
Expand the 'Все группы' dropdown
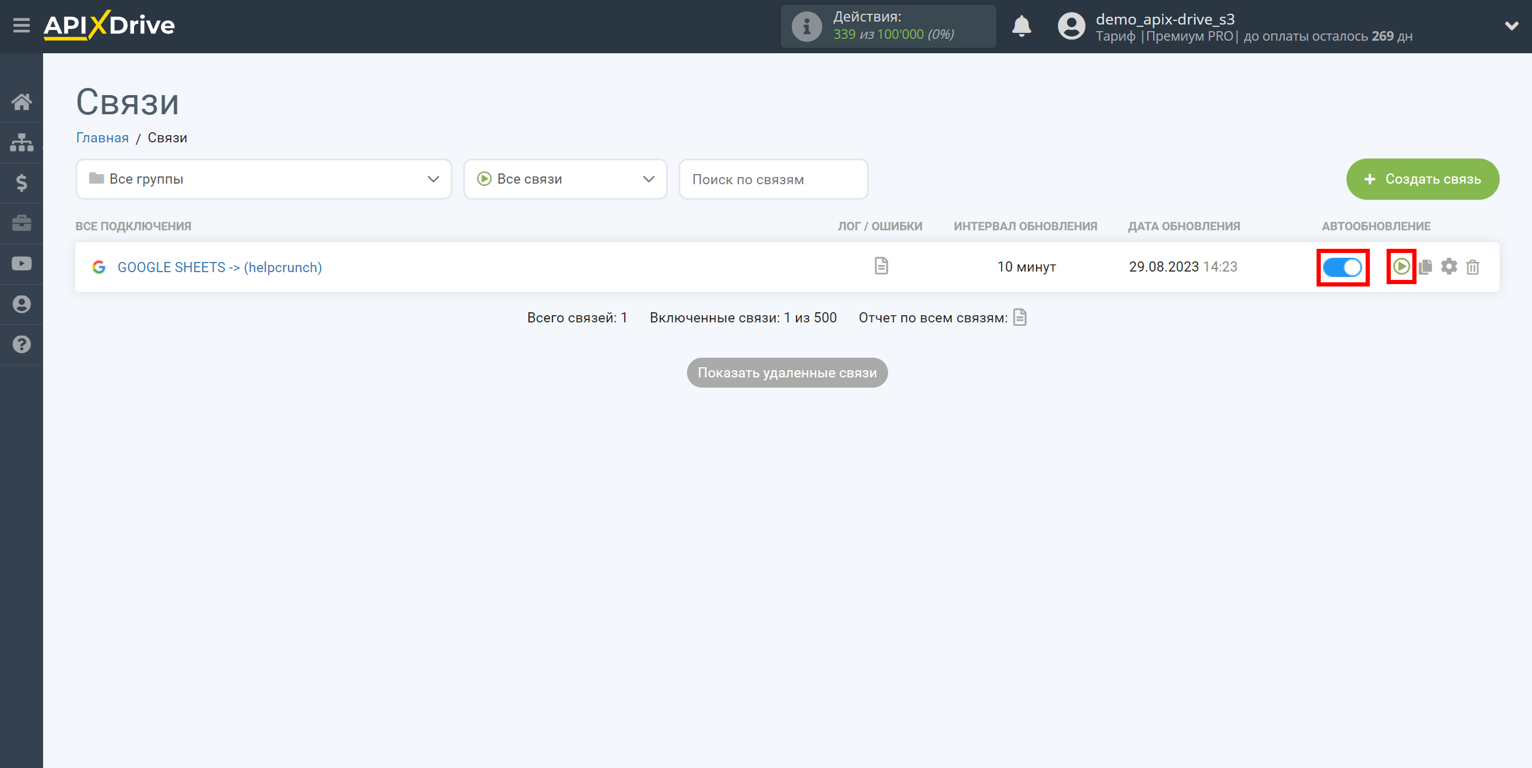pos(262,179)
